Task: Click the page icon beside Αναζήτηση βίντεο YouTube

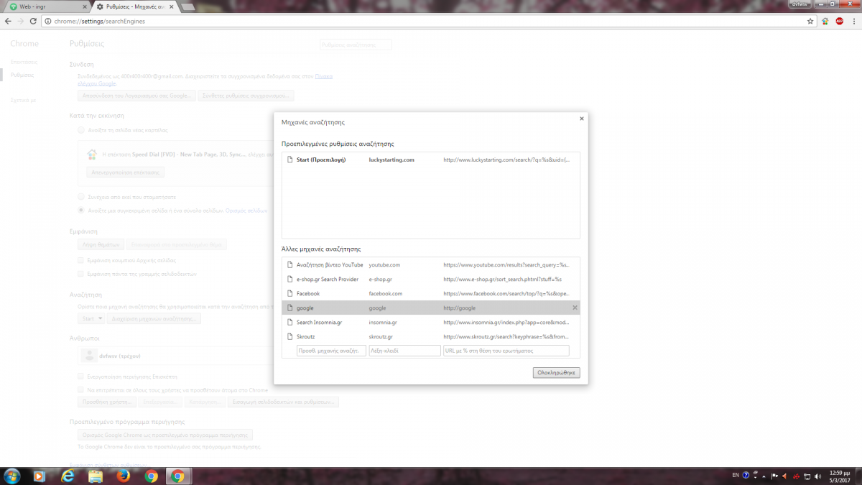Action: click(x=289, y=265)
